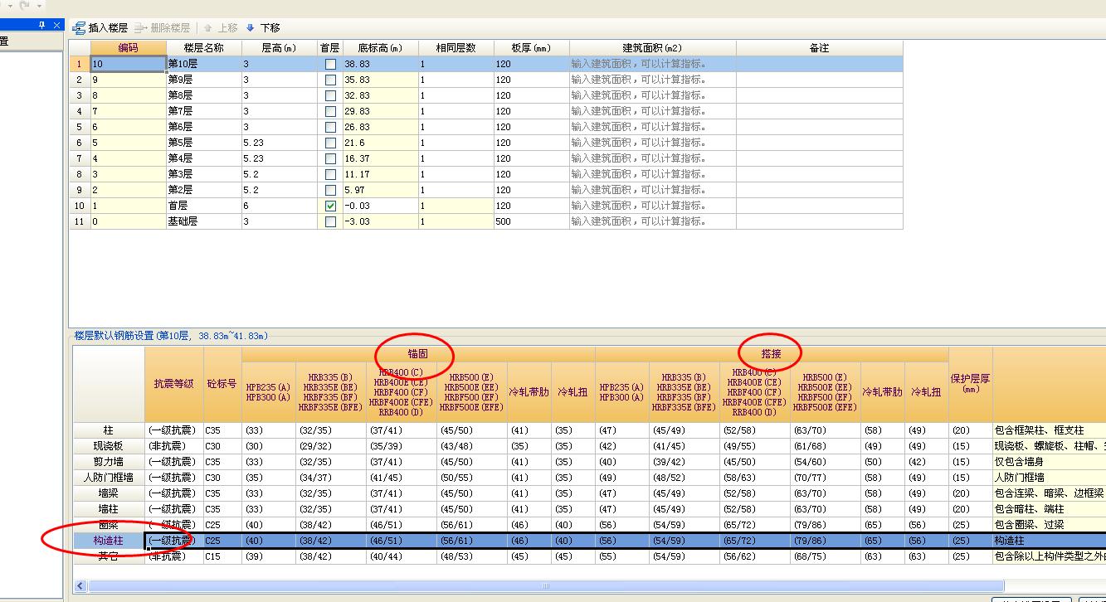Click the 砼标号 column header
The height and width of the screenshot is (602, 1106).
pyautogui.click(x=222, y=384)
